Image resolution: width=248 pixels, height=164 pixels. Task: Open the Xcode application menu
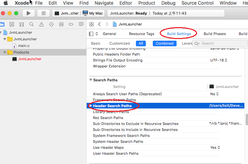(22, 3)
